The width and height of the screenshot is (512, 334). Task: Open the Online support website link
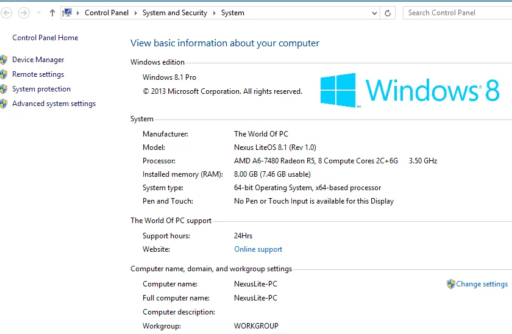click(x=258, y=249)
